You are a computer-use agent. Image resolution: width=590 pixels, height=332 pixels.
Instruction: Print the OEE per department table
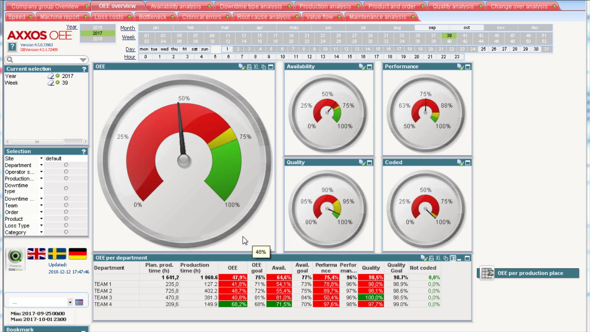point(431,258)
